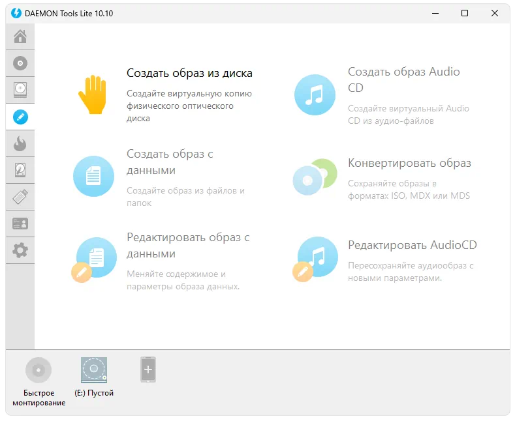Viewport: 515px width, 421px height.
Task: Open the Images disc sidebar icon
Action: (x=20, y=63)
